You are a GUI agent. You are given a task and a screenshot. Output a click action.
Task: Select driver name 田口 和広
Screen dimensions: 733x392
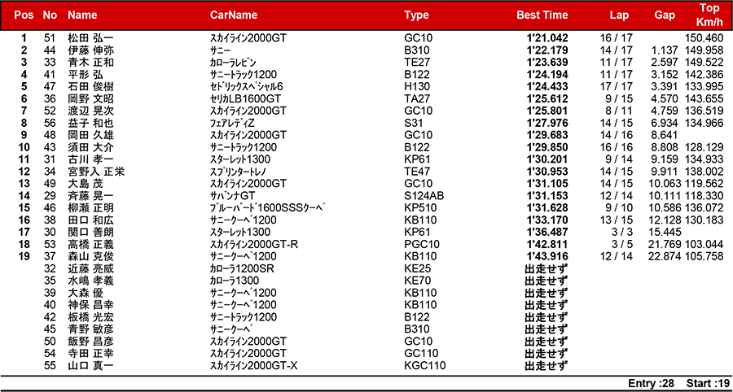tap(90, 220)
